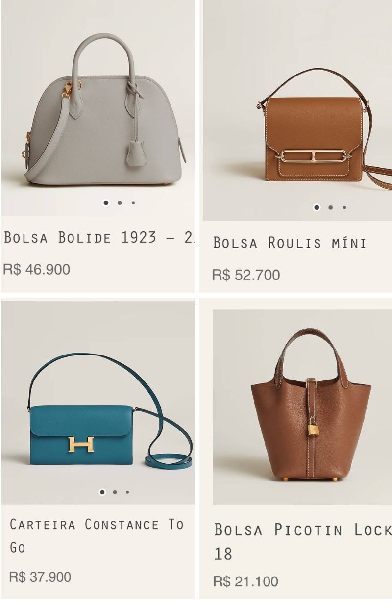The image size is (392, 608).
Task: Select third carousel dot under Constance wallet
Action: point(127,492)
